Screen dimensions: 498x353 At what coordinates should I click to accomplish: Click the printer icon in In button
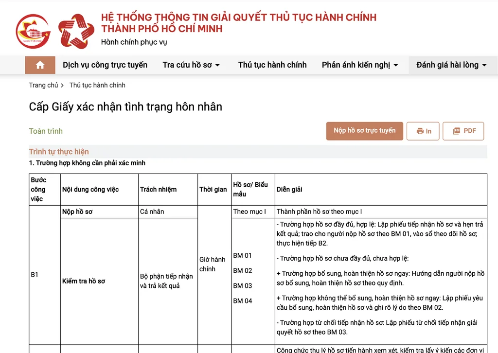click(x=420, y=131)
